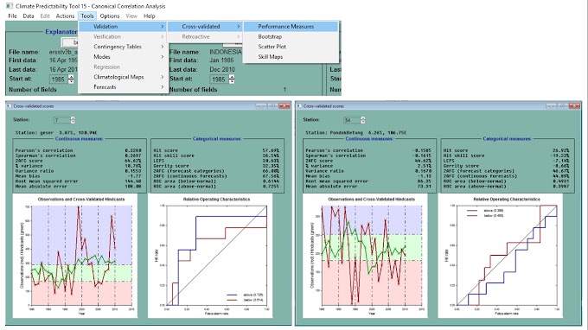Click the PondokBetung window '2AFC score' row
This screenshot has height=330, width=588.
tap(368, 161)
